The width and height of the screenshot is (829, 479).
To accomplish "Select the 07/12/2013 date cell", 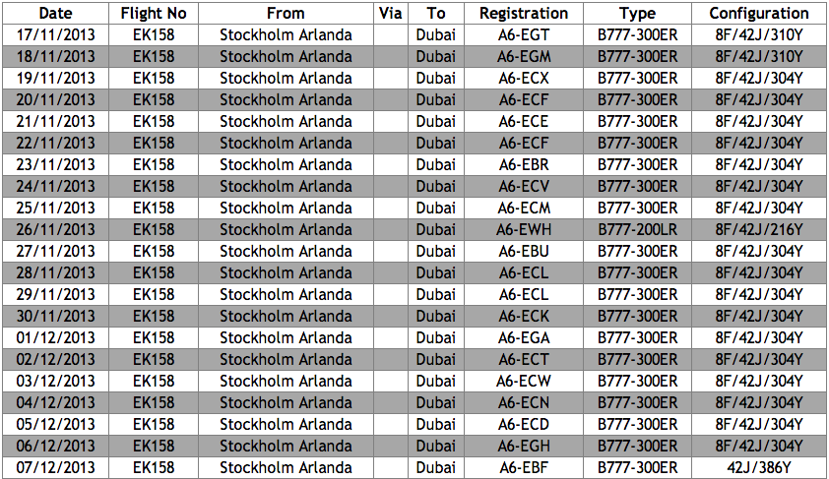I will click(56, 468).
